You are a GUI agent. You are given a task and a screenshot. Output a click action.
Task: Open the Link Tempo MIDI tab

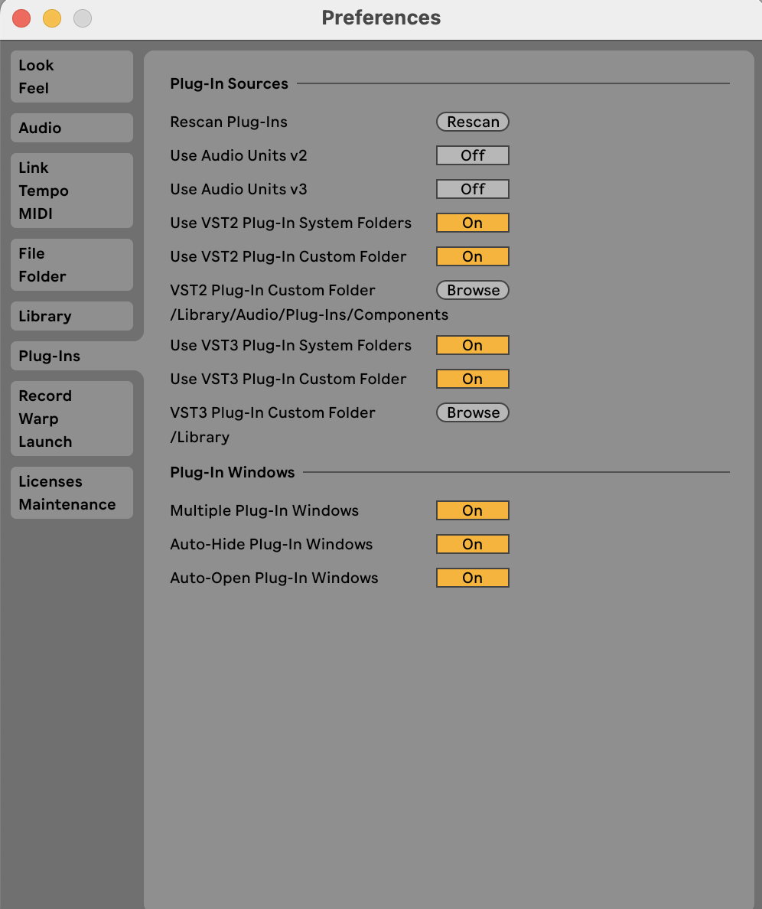71,191
